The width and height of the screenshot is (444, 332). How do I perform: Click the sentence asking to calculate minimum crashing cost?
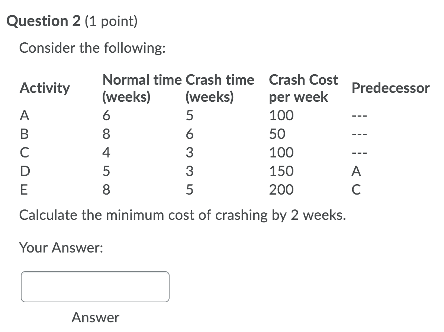(x=182, y=215)
